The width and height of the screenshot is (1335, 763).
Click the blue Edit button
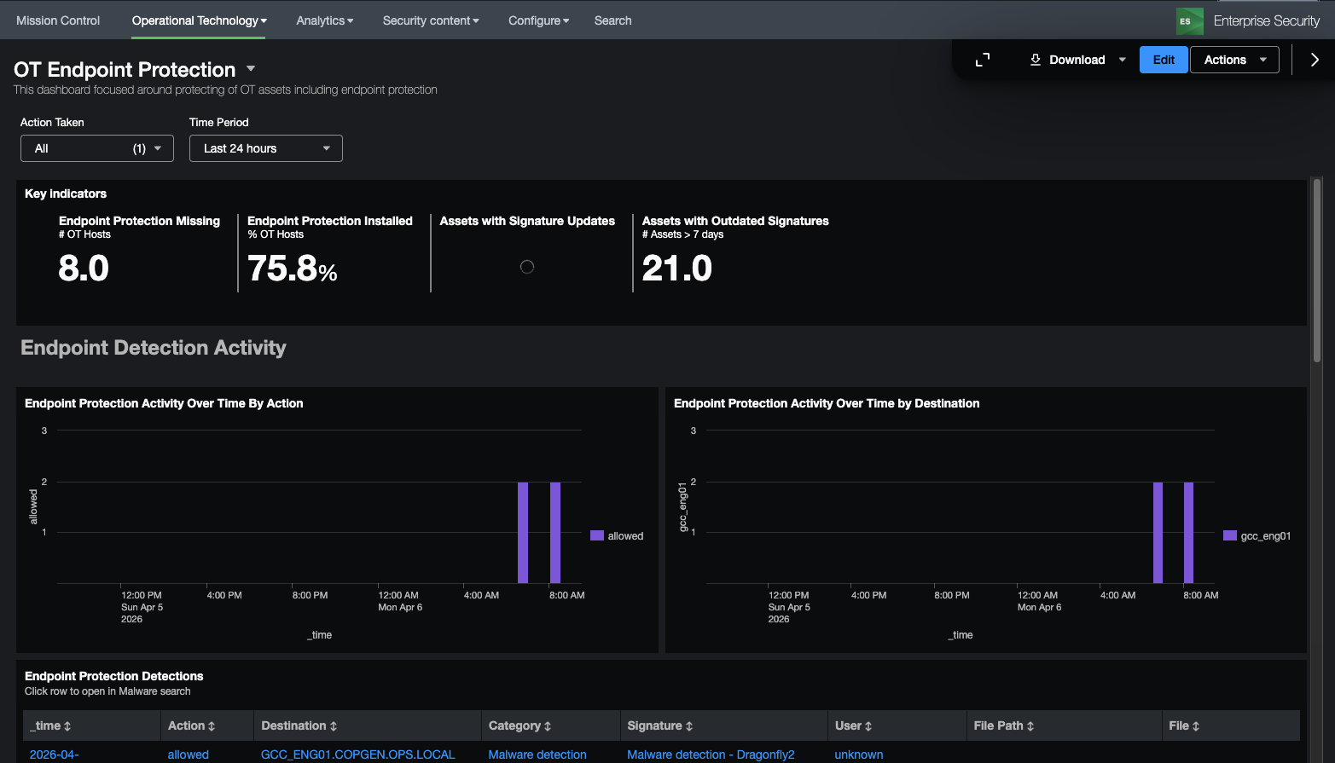1163,60
